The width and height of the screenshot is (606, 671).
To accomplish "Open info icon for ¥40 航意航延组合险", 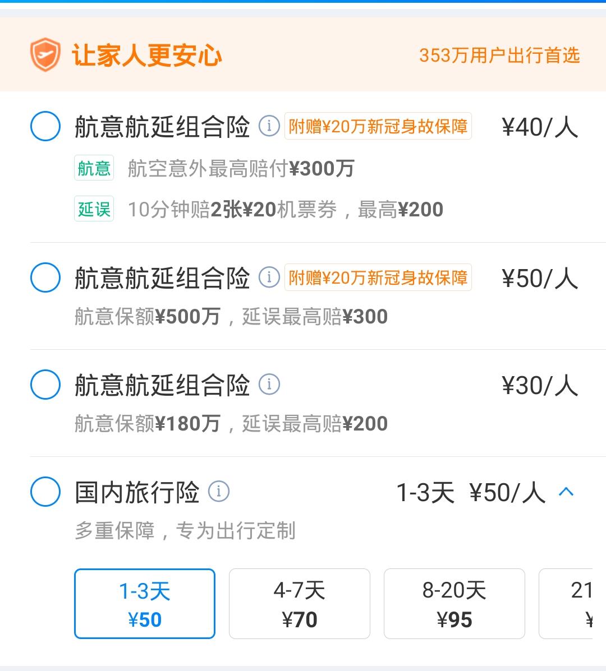I will coord(269,126).
